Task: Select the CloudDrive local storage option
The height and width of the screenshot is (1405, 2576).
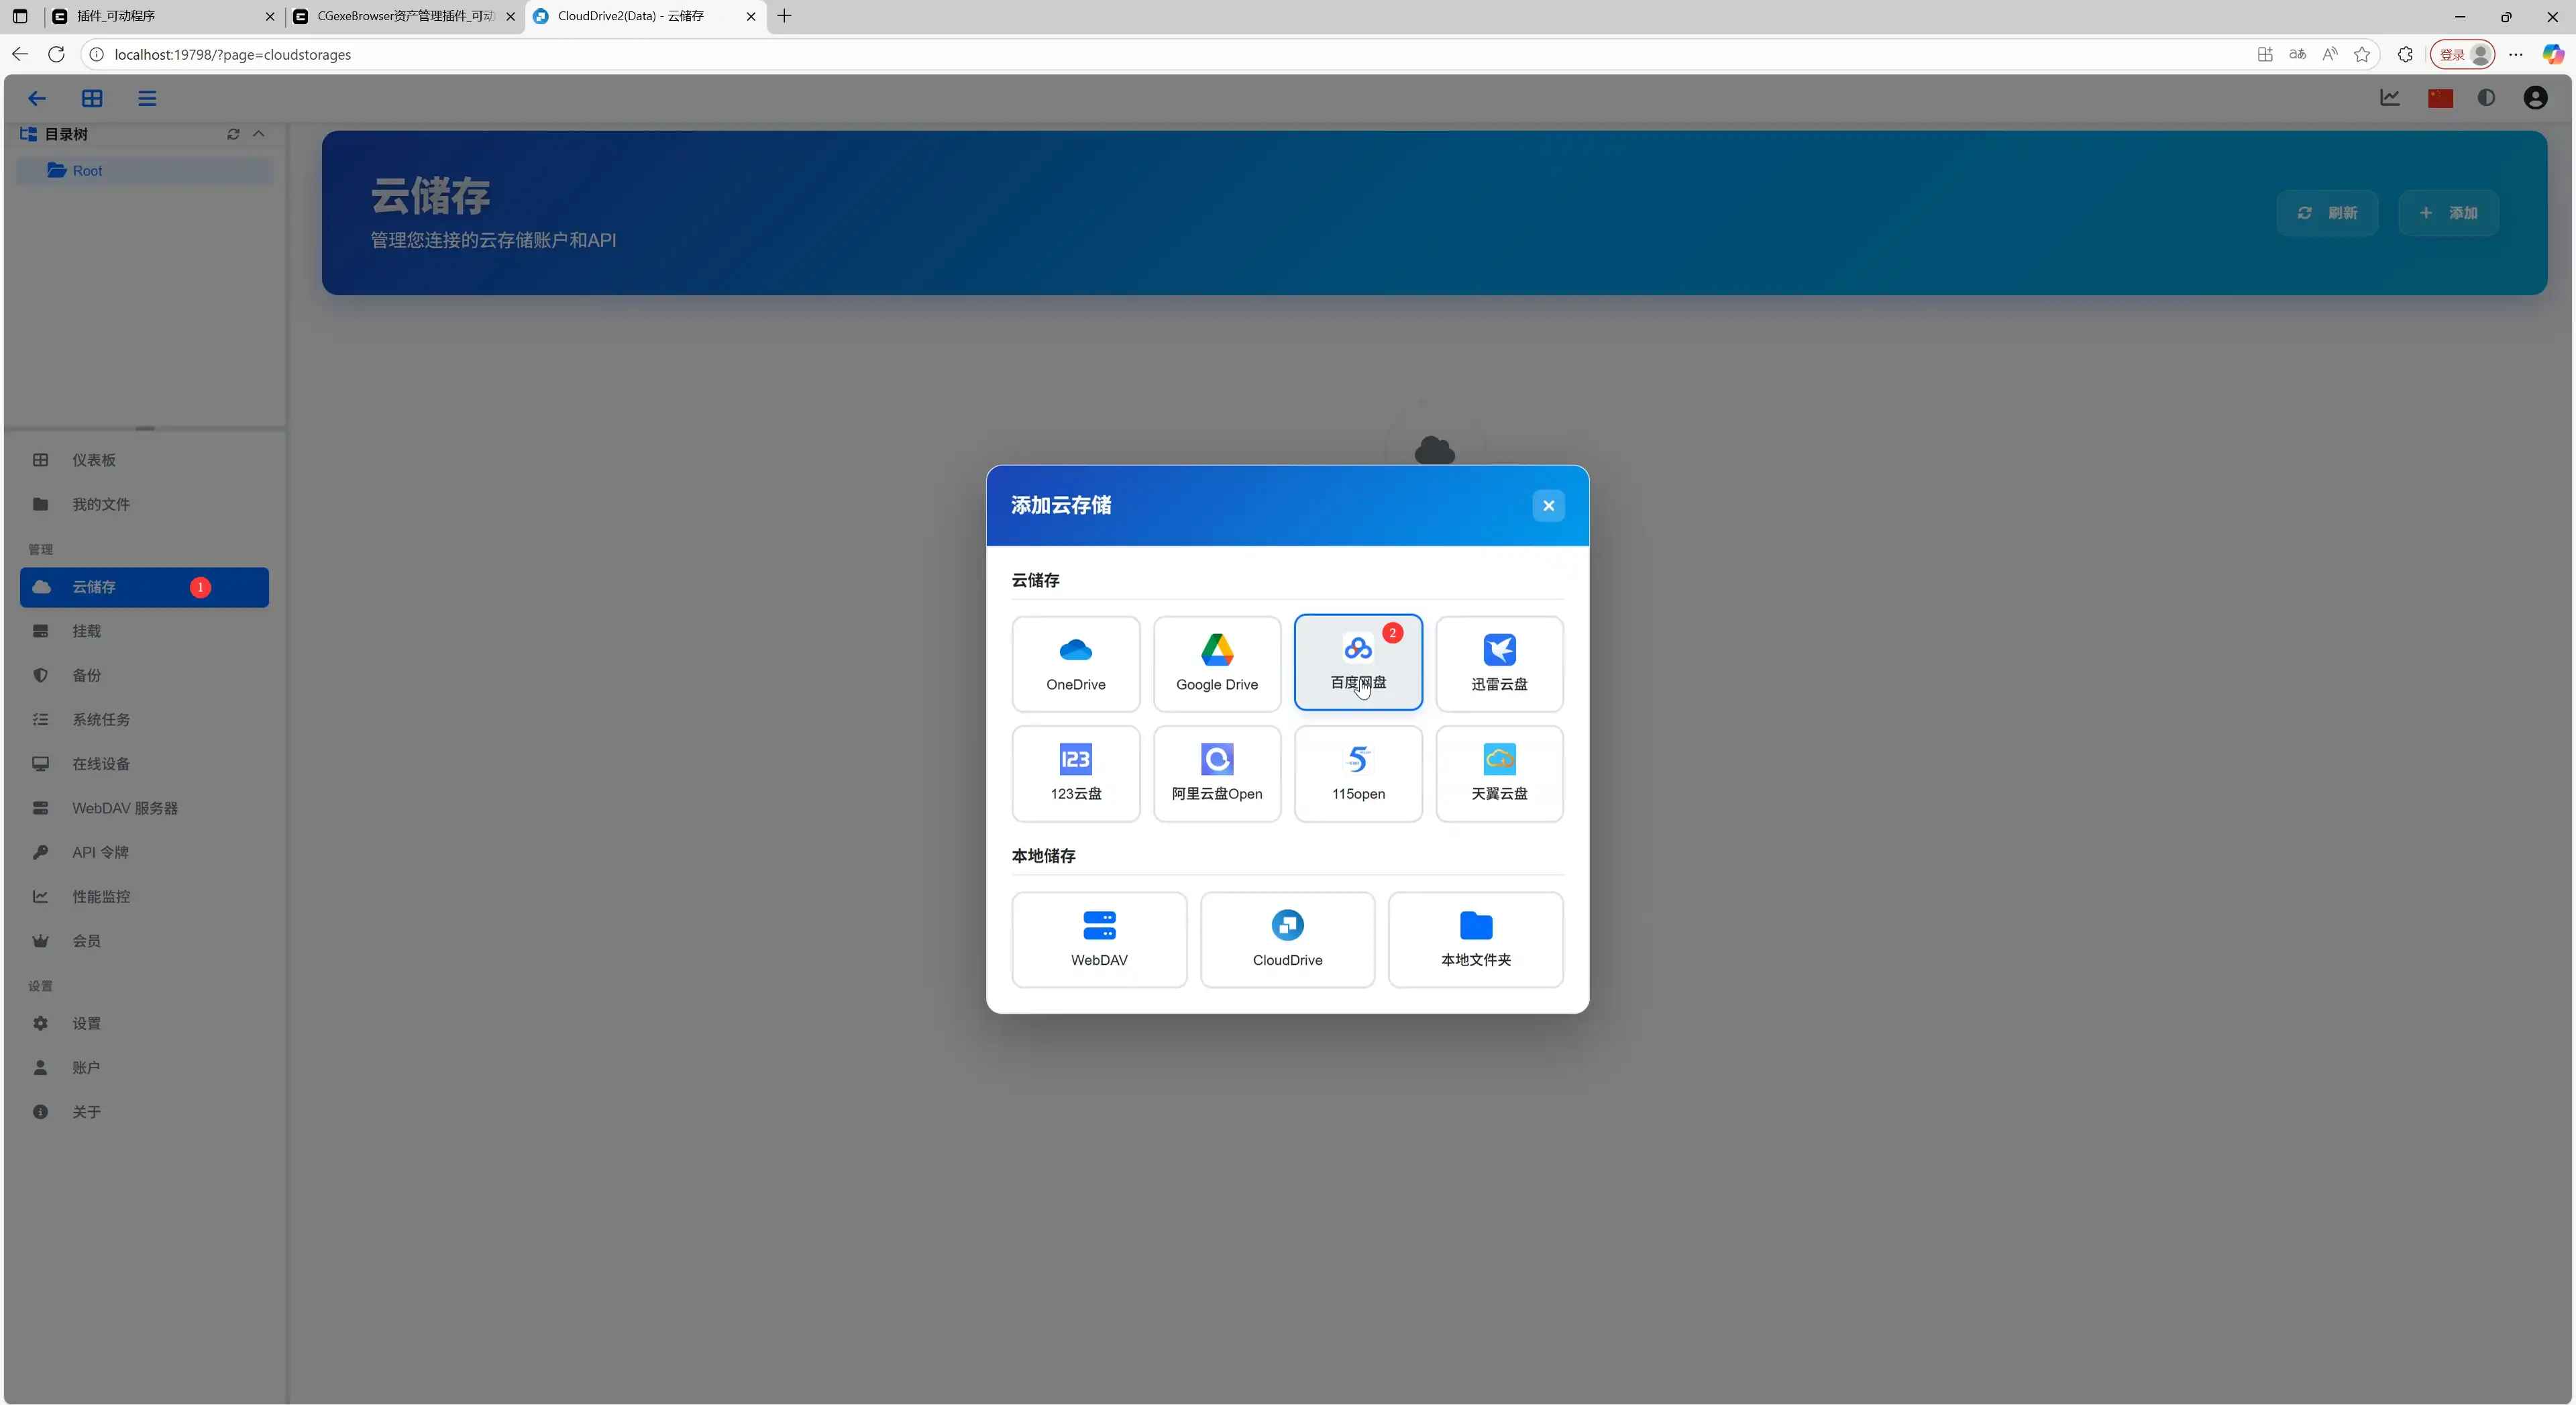Action: (1287, 939)
